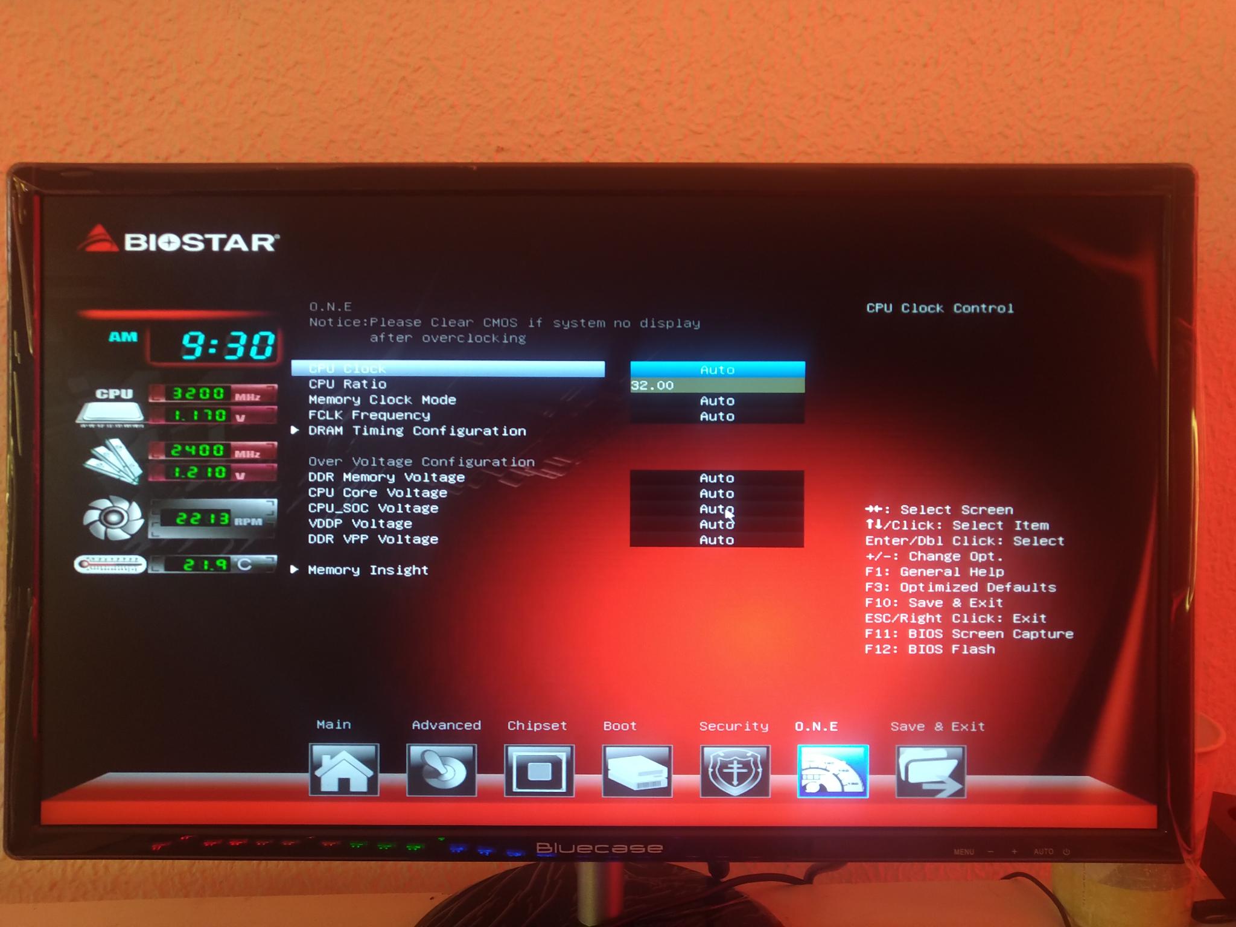The width and height of the screenshot is (1236, 927).
Task: Select the Memory Clock Mode label
Action: click(382, 400)
